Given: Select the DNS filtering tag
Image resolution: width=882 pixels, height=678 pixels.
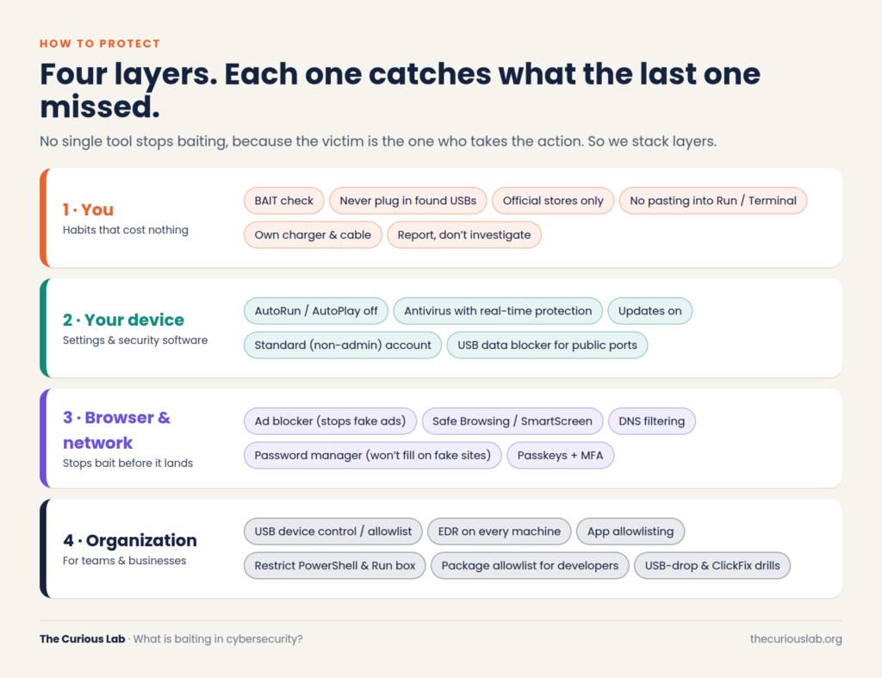Looking at the screenshot, I should [x=651, y=421].
